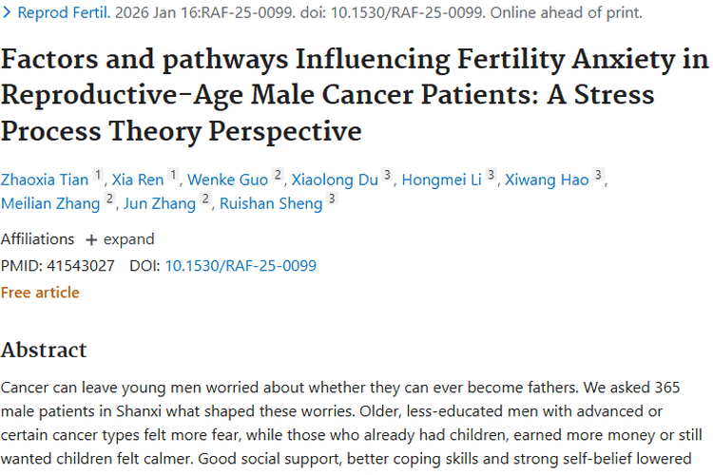Viewport: 713px width, 475px height.
Task: Open author Zhaoxia Tian's link
Action: 44,180
